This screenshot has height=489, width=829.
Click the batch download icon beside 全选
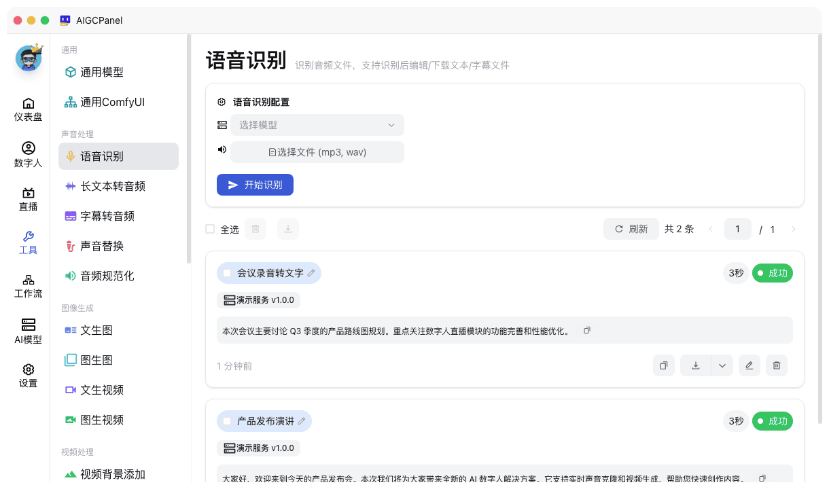click(x=288, y=230)
